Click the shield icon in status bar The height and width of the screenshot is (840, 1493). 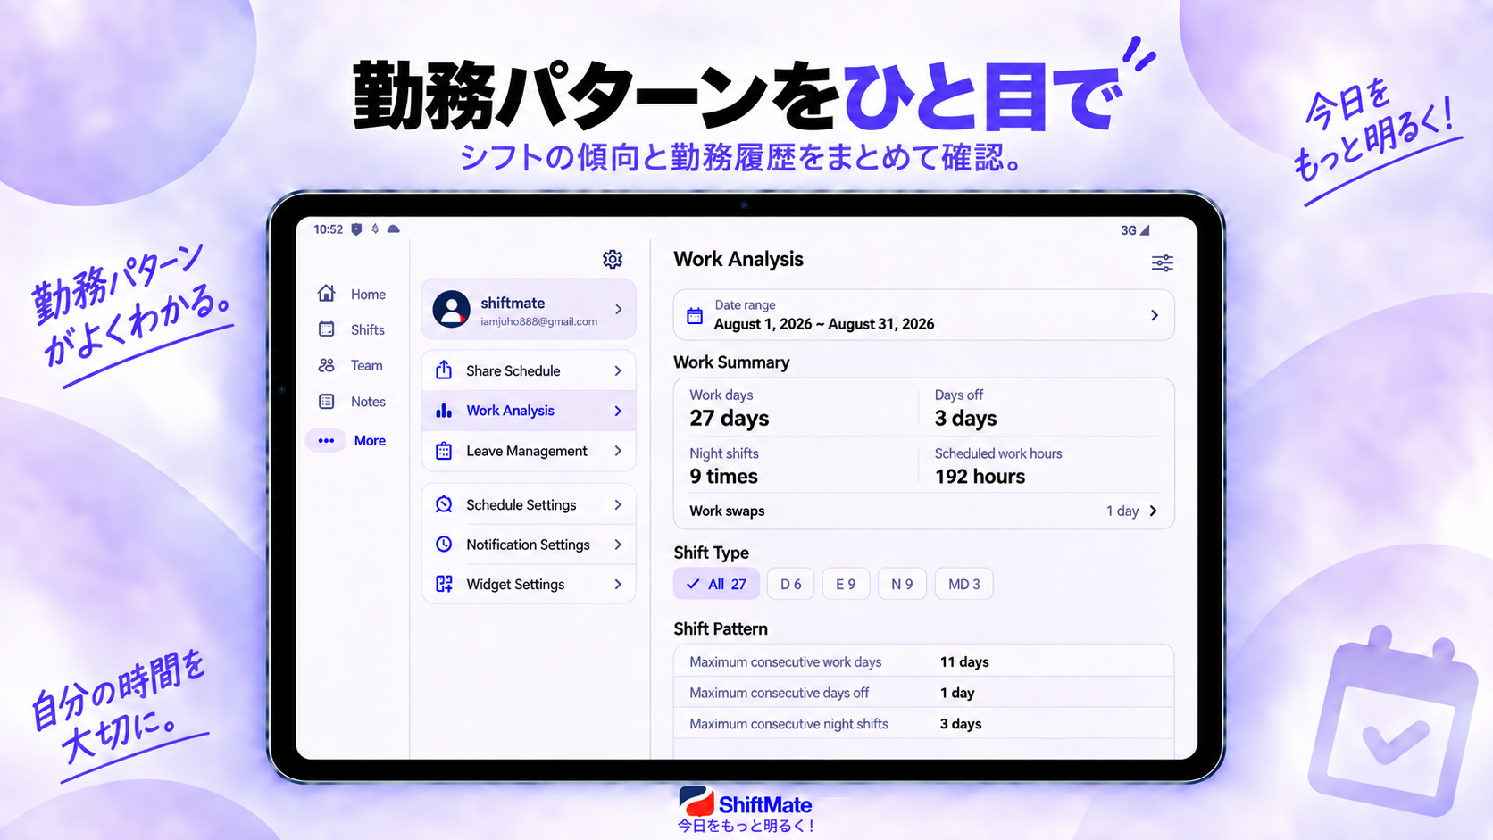(x=356, y=229)
